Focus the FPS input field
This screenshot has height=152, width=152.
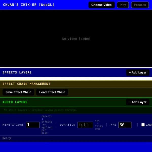pos(125,125)
